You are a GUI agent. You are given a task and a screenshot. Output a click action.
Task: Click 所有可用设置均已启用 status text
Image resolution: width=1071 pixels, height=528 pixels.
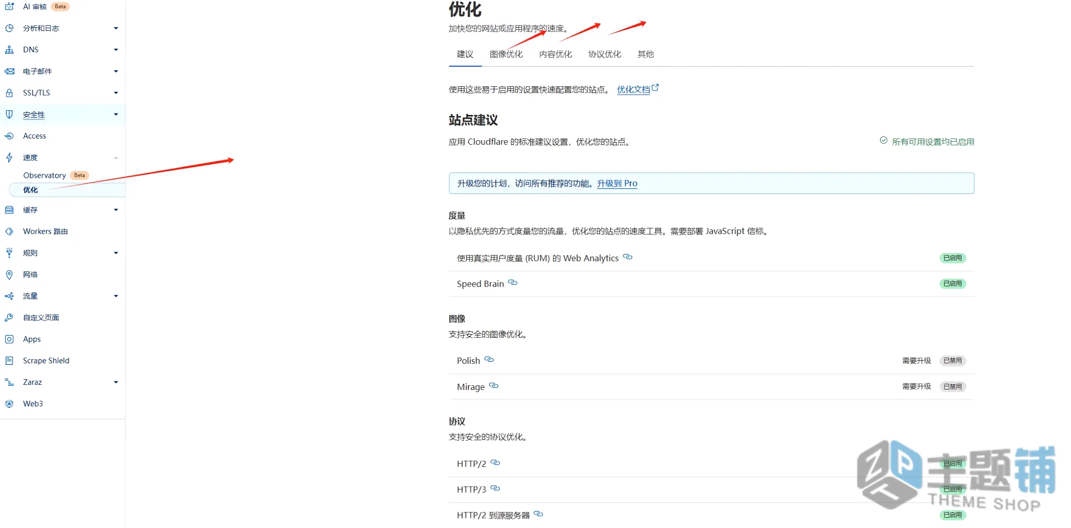pyautogui.click(x=933, y=142)
